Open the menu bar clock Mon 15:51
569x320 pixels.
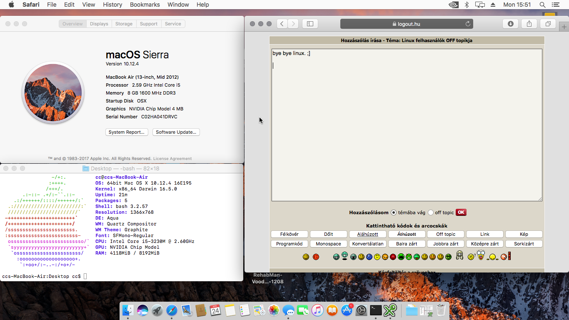pos(517,5)
